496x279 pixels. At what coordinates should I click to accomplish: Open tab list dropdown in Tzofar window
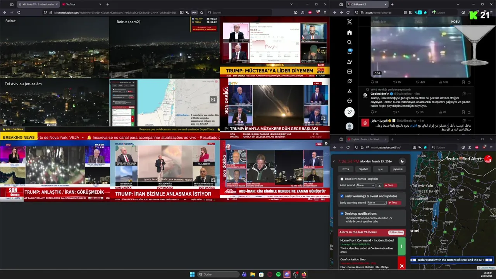(458, 139)
